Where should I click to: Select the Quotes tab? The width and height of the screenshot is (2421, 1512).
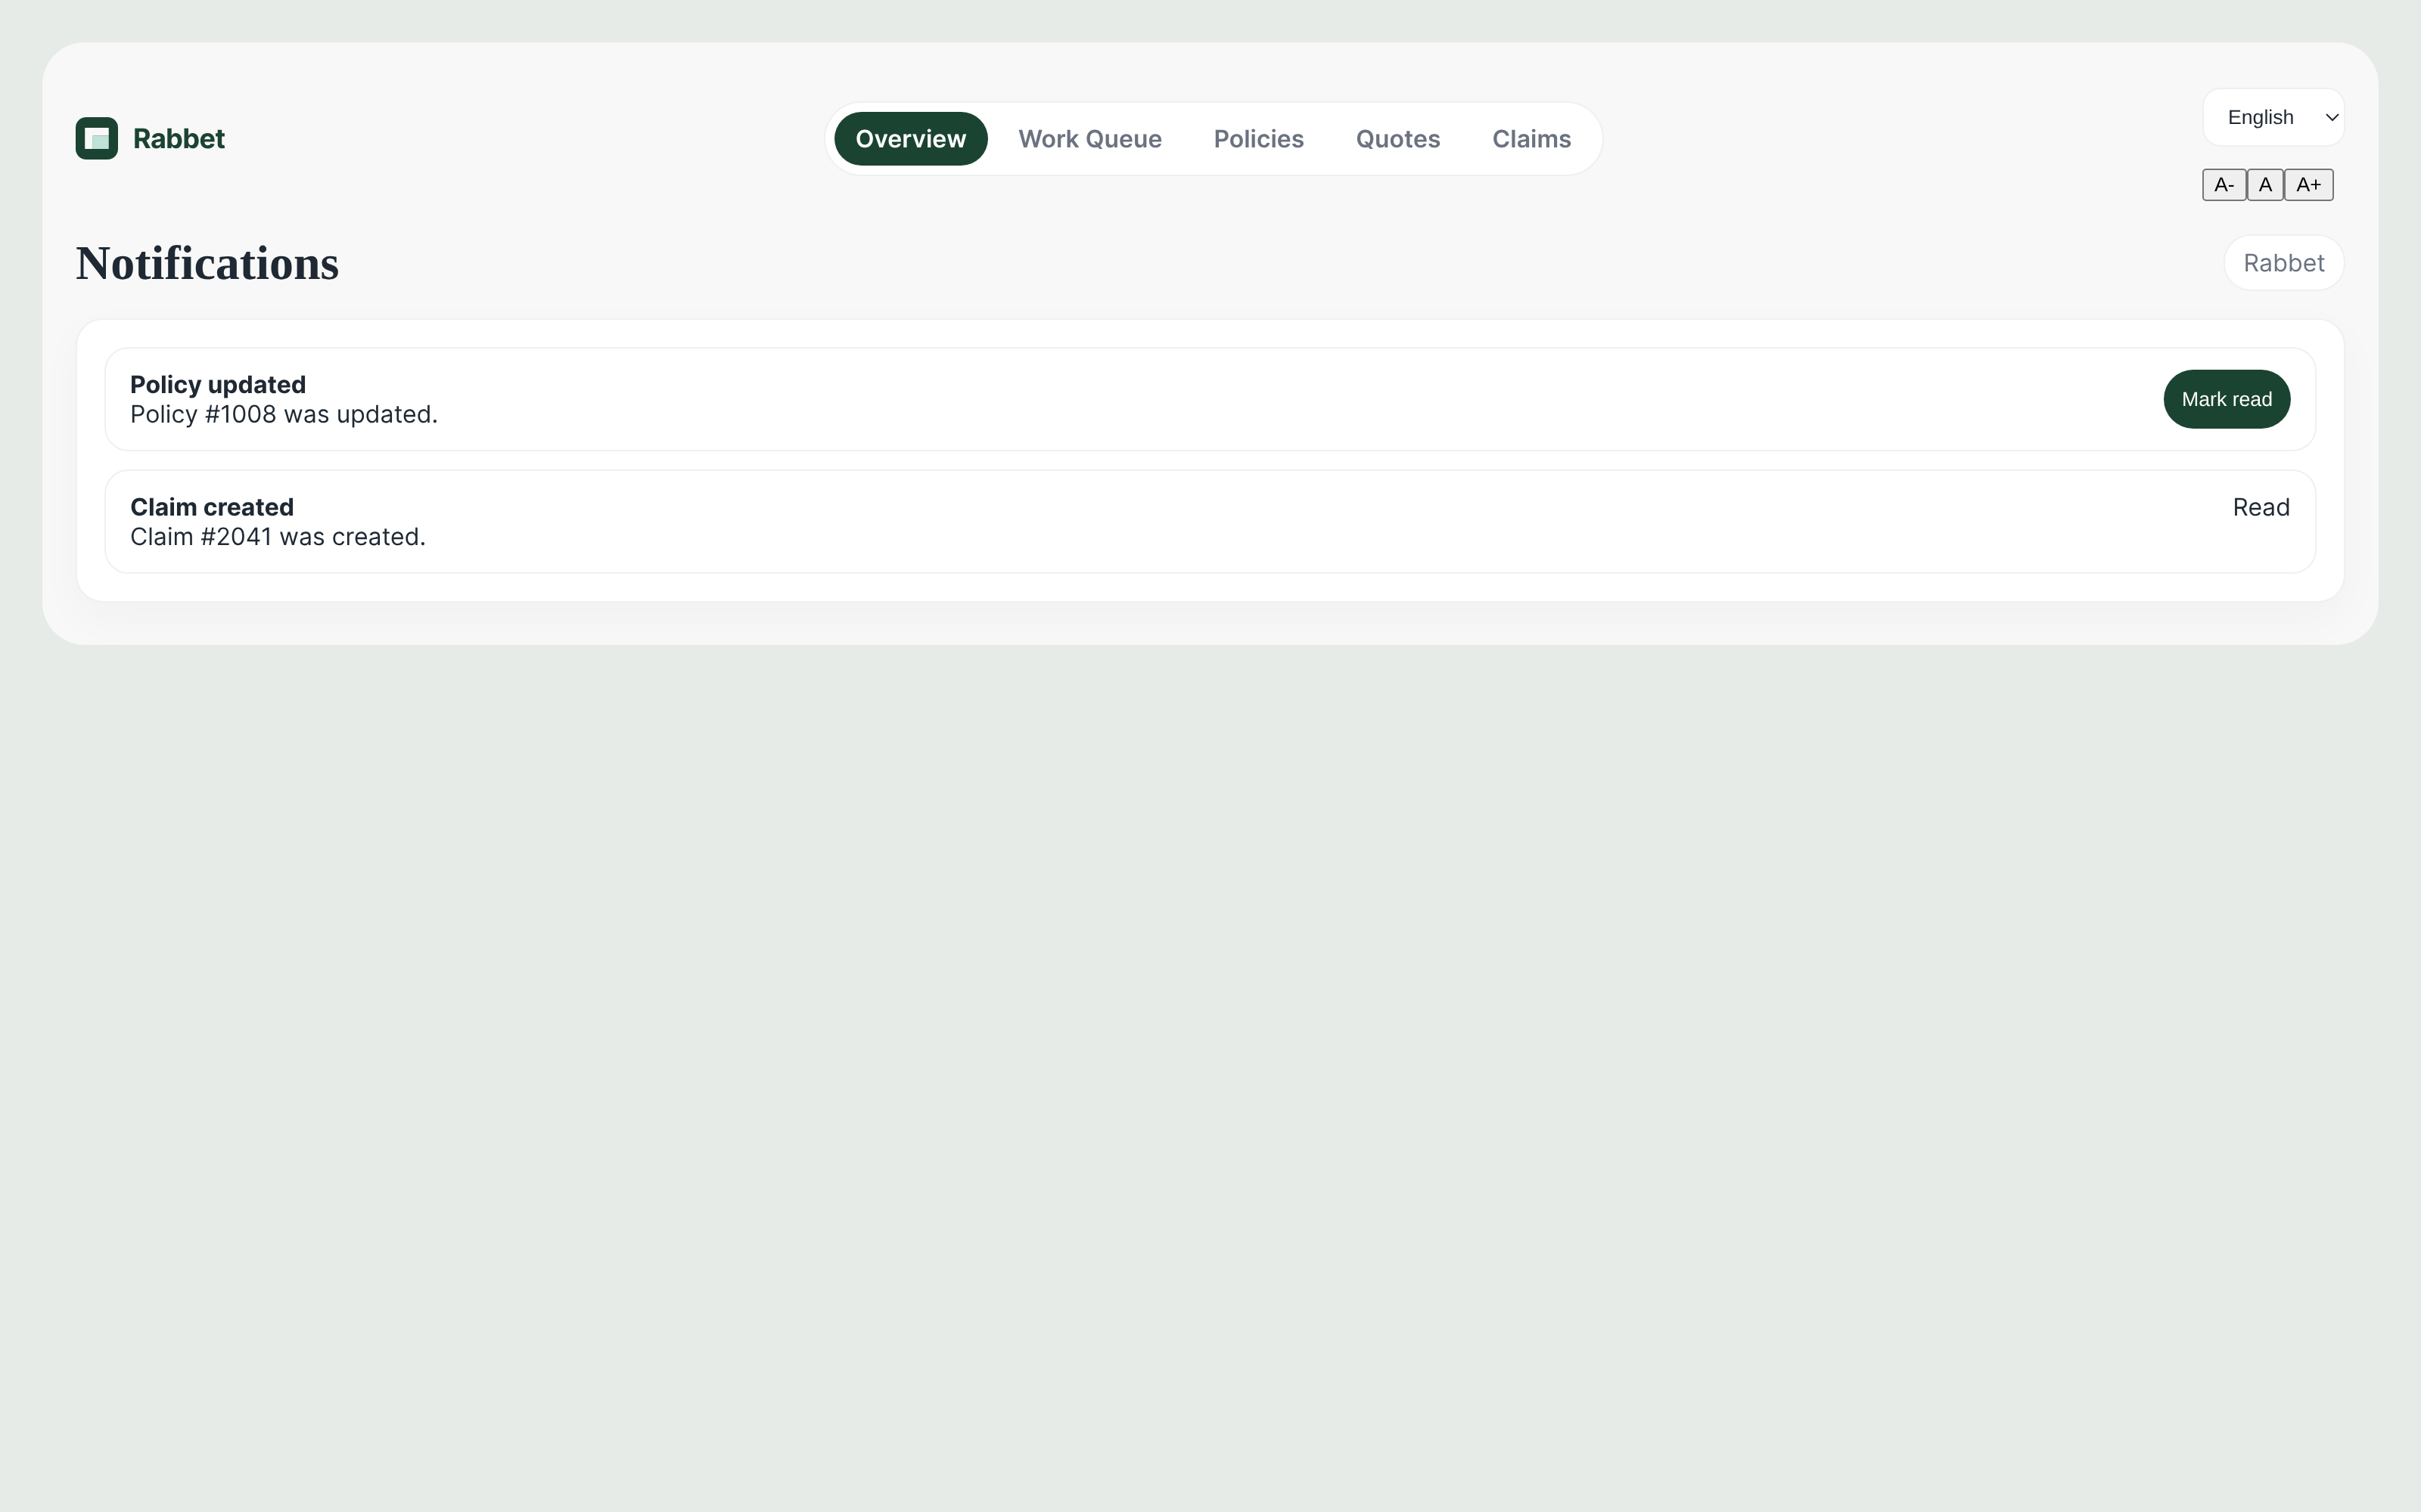(x=1397, y=139)
